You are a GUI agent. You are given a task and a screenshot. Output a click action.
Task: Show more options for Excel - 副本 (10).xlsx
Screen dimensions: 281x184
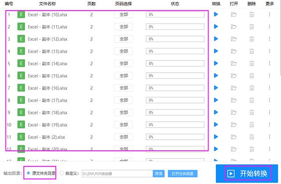[269, 14]
